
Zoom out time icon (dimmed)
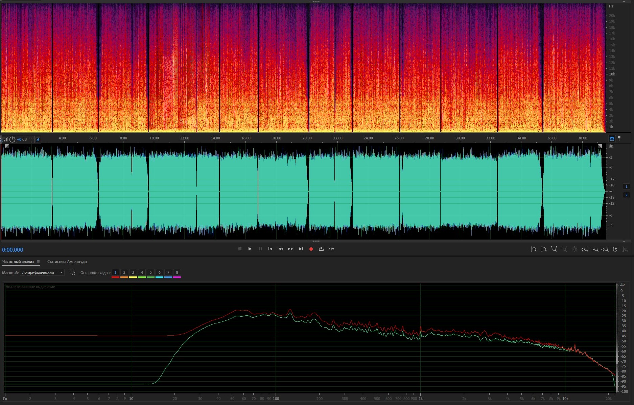click(564, 249)
